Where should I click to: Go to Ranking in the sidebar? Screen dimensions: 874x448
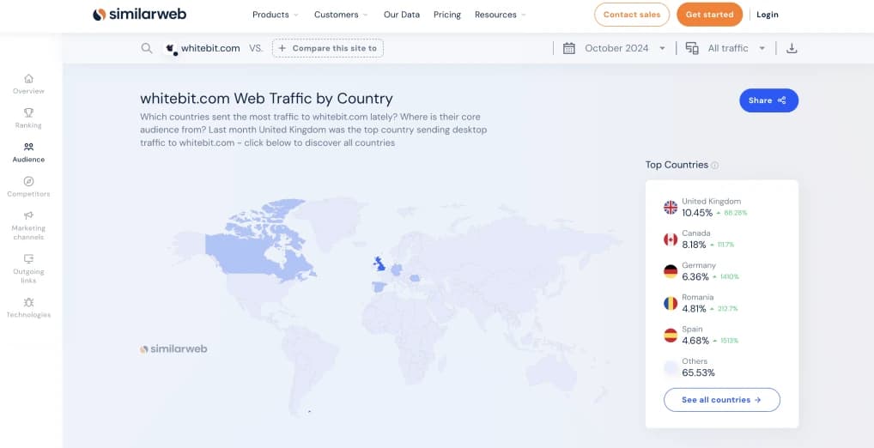point(28,118)
